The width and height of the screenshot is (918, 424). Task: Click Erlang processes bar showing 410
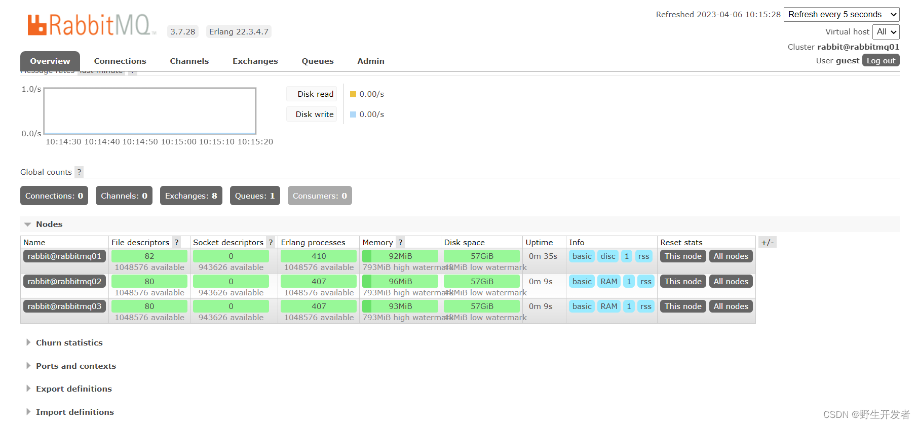coord(319,256)
